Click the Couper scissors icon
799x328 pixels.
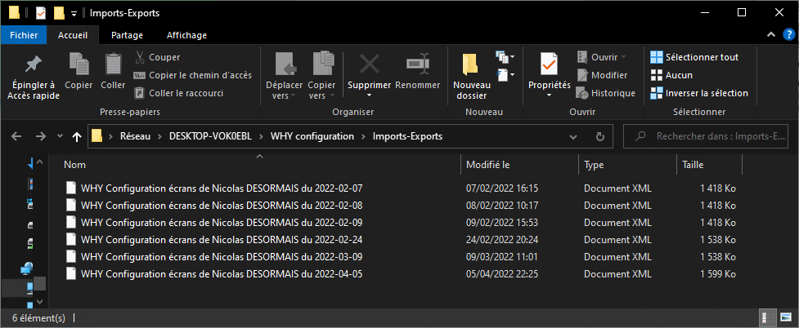coord(140,57)
